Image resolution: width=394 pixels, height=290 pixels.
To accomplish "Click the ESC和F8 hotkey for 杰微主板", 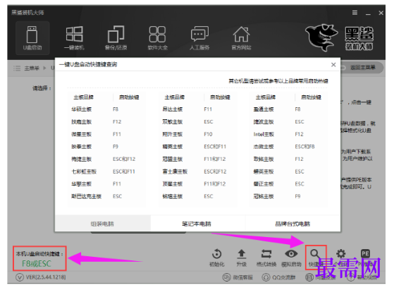I will 304,147.
